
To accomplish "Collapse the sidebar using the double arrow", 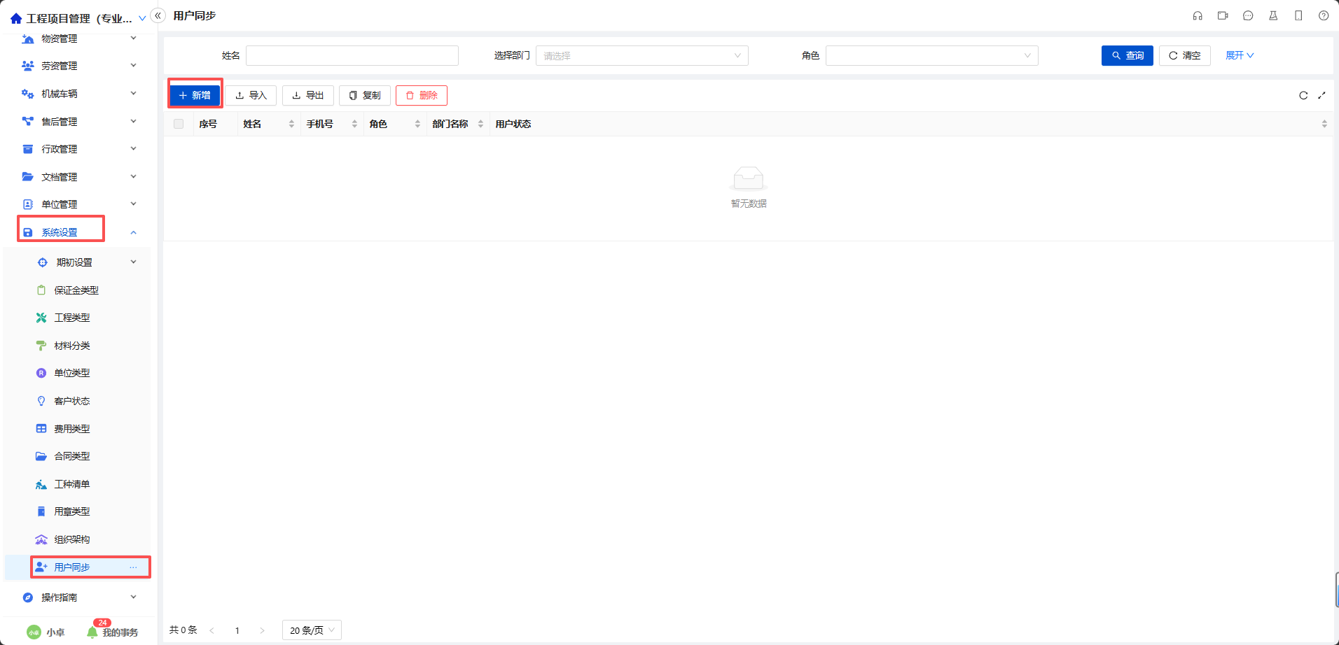I will (x=158, y=14).
